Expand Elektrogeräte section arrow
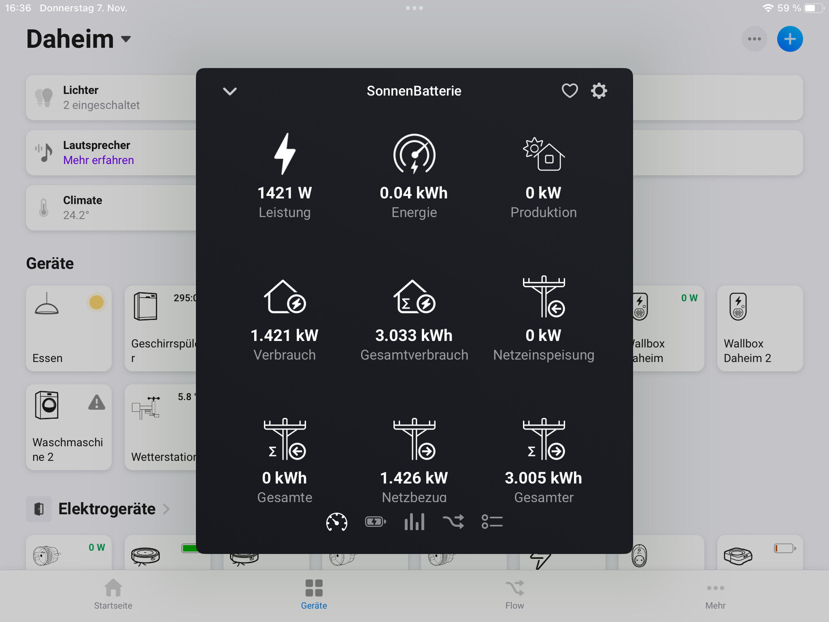The image size is (829, 622). pos(166,509)
